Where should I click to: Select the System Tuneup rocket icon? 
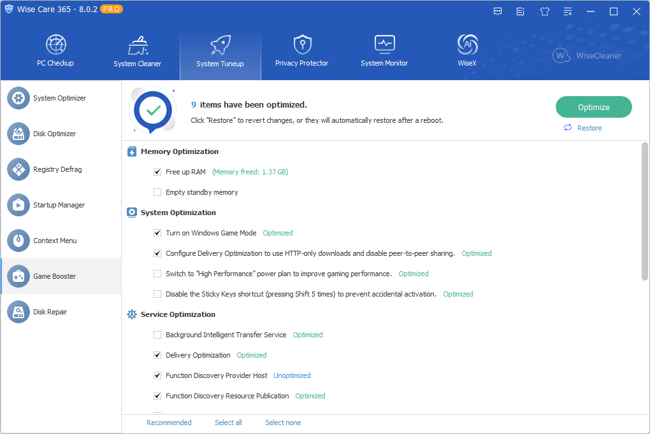220,45
